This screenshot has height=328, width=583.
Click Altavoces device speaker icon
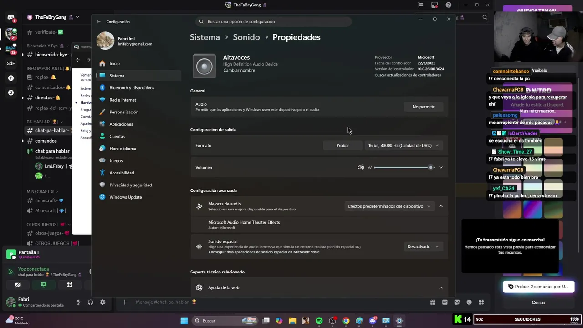coord(204,67)
